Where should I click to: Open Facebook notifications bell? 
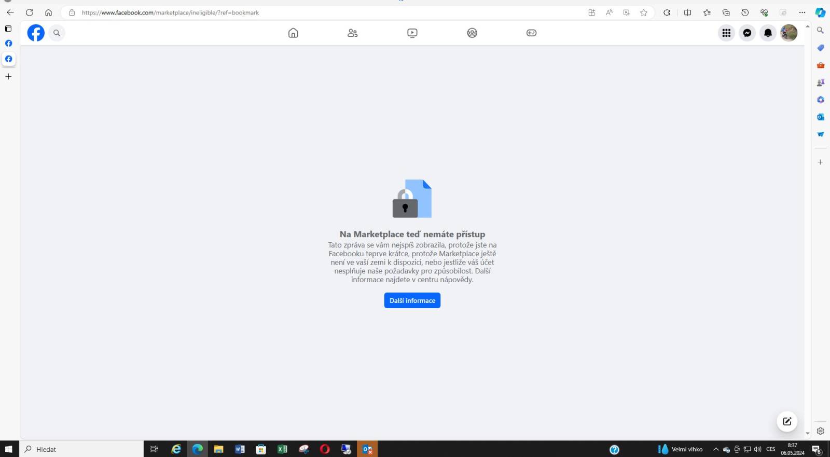point(768,33)
